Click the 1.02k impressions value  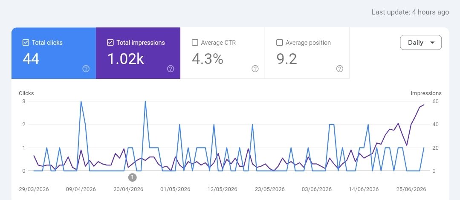coord(126,59)
